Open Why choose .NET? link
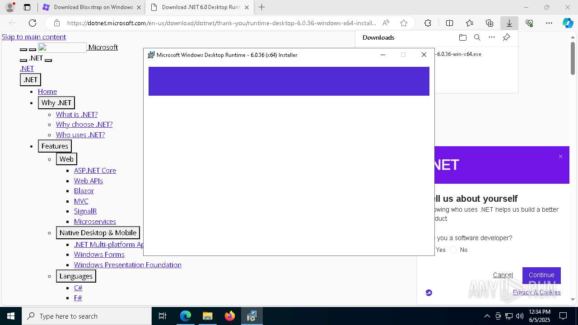The height and width of the screenshot is (325, 578). tap(84, 125)
